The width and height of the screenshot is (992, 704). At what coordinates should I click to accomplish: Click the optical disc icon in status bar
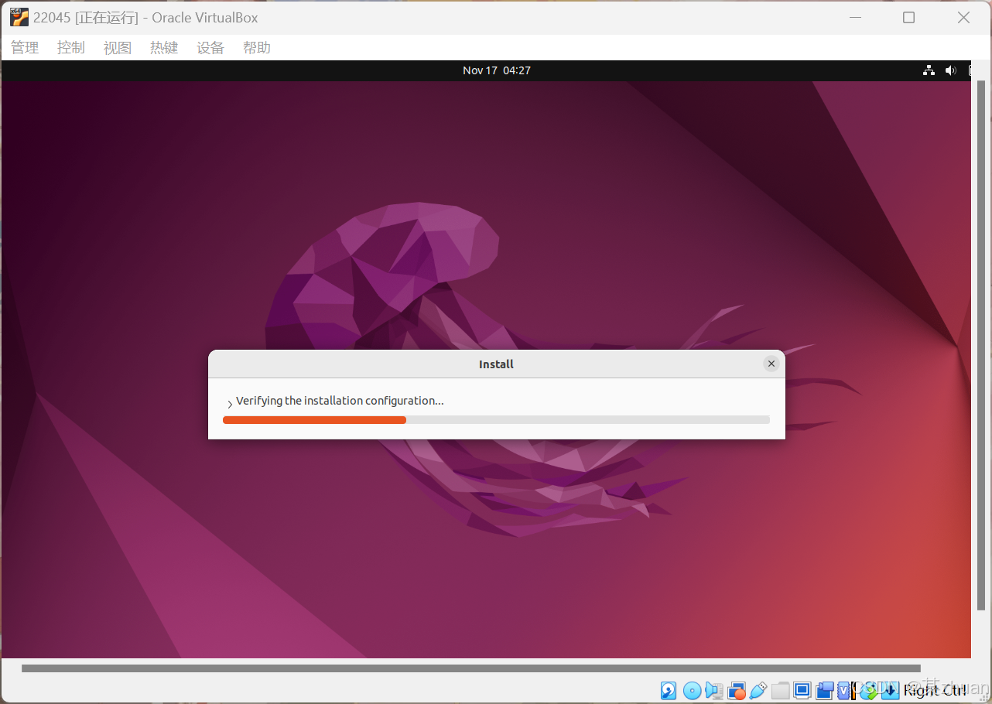coord(693,690)
